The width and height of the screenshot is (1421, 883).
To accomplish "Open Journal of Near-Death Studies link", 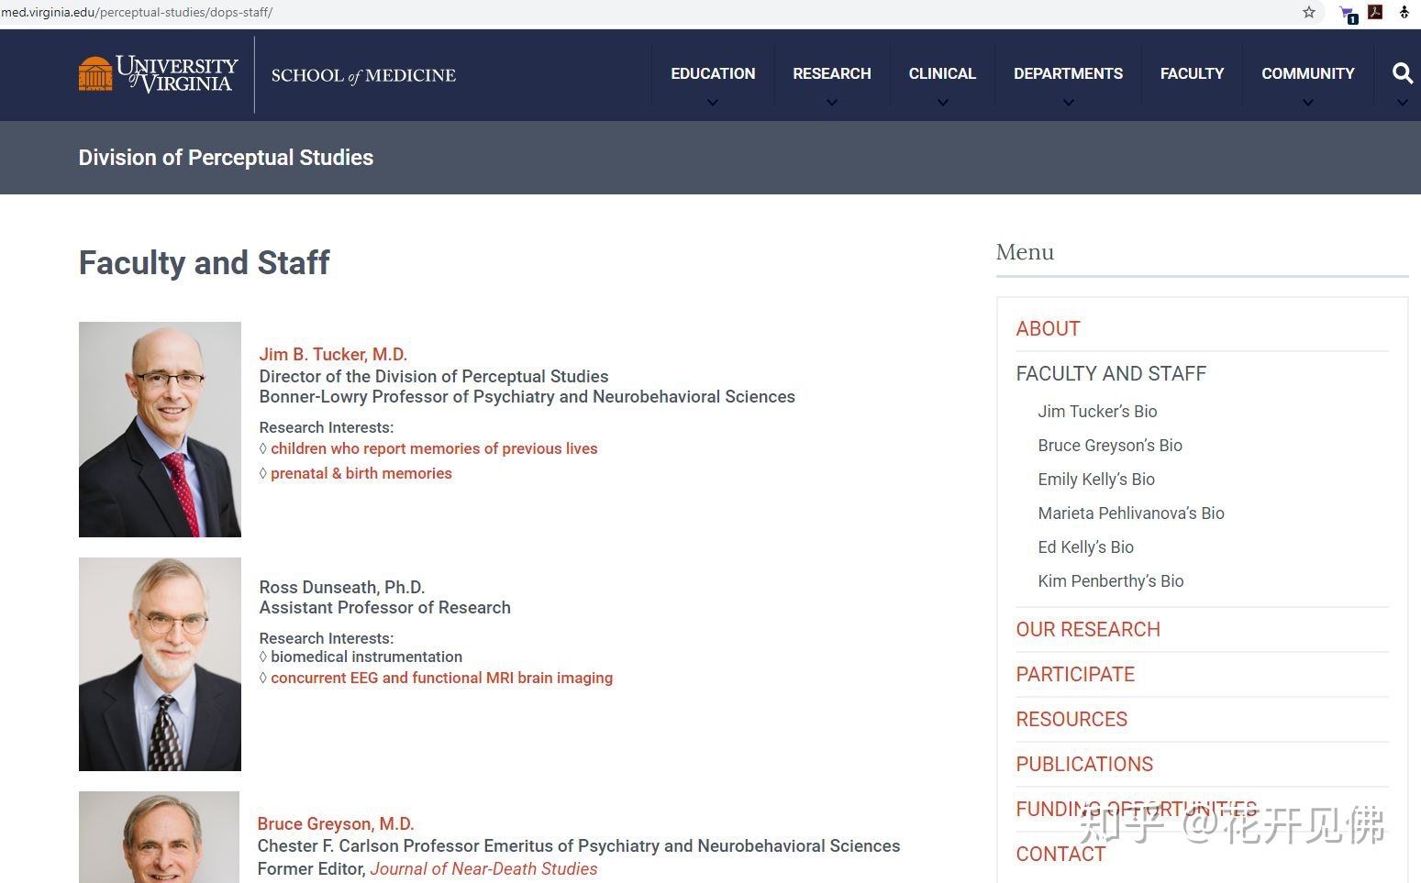I will pyautogui.click(x=483, y=868).
